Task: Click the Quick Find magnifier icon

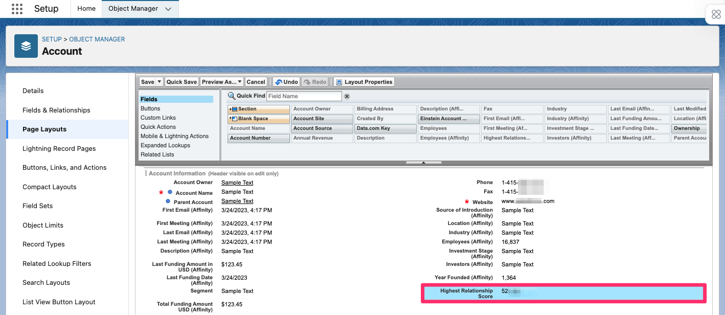Action: click(232, 96)
